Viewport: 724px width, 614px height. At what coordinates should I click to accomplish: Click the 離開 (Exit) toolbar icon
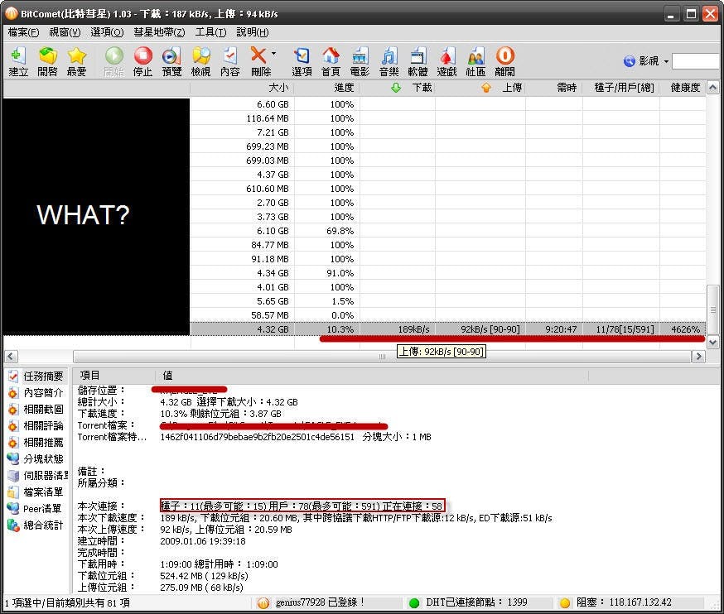pyautogui.click(x=504, y=60)
